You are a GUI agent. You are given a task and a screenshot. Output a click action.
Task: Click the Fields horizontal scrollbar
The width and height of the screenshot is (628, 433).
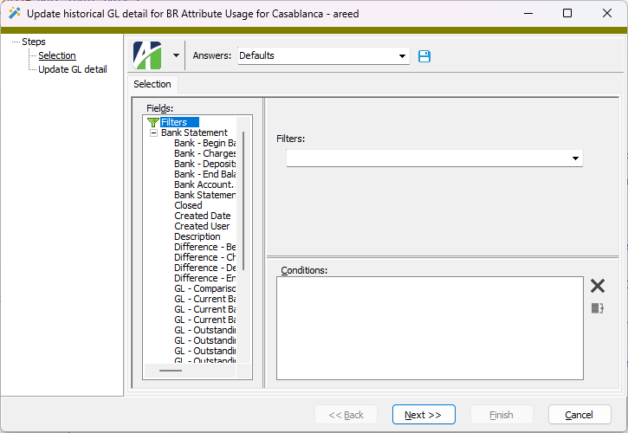[x=171, y=371]
